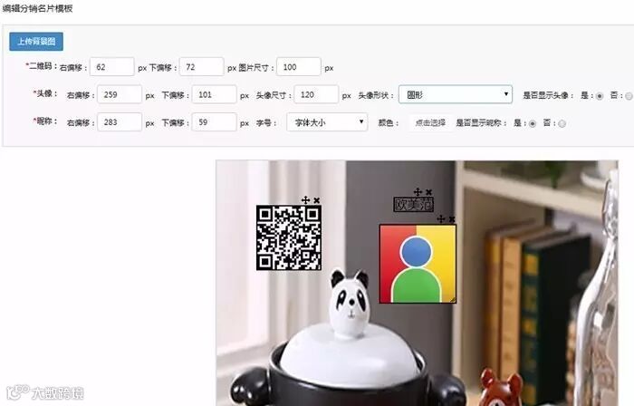Click the avatar resize grip corner

453,299
